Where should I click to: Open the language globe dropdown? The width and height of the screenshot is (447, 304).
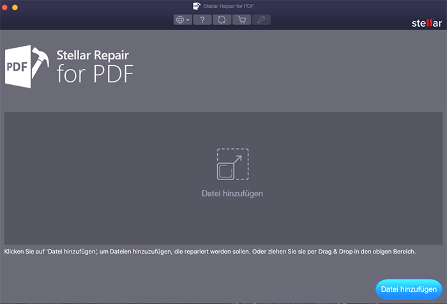point(183,20)
